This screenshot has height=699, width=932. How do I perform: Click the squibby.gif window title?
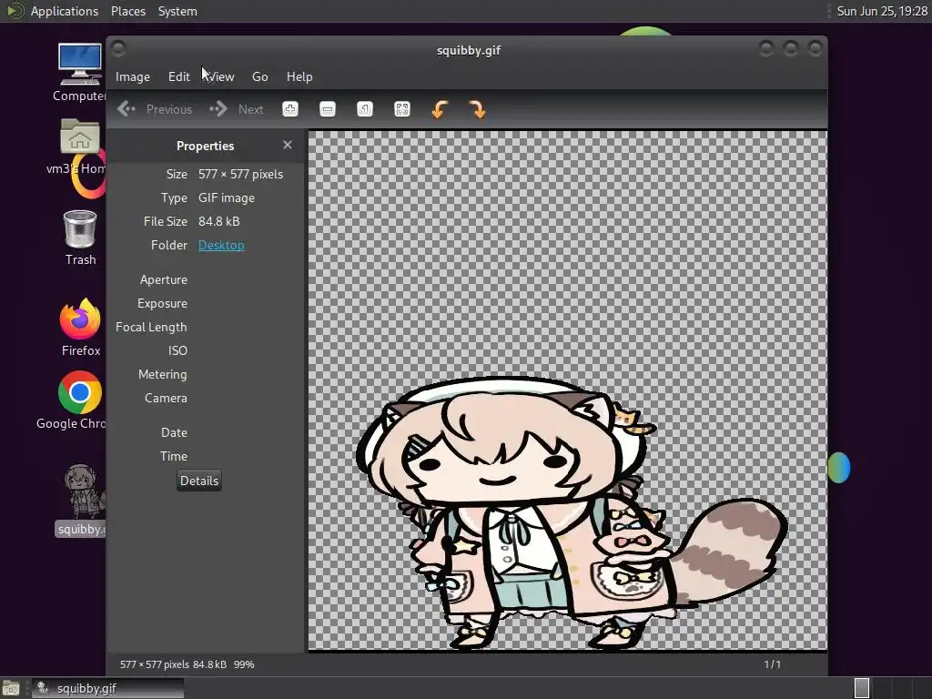[469, 51]
